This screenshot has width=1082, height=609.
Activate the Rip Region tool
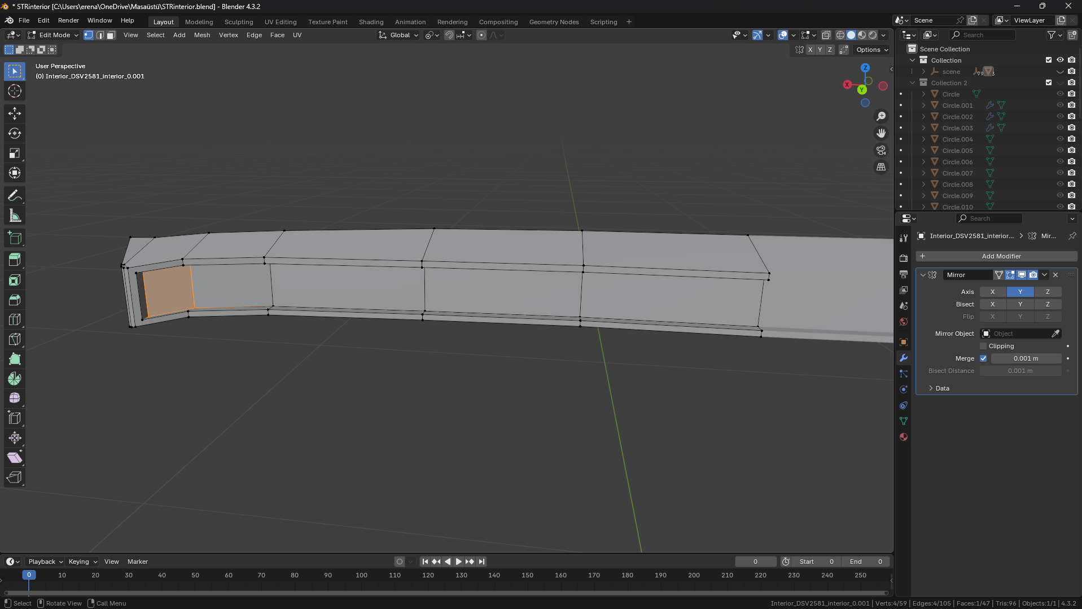point(15,477)
